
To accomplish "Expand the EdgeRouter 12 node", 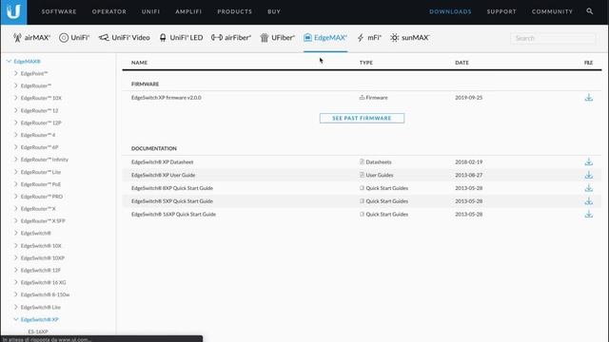I will (x=16, y=110).
